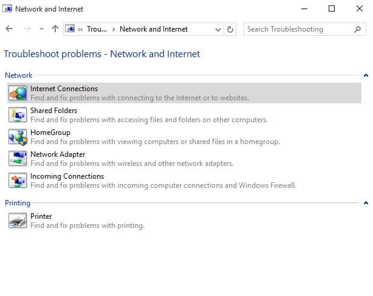
Task: Click into the Search Troubleshooting field
Action: tap(299, 29)
